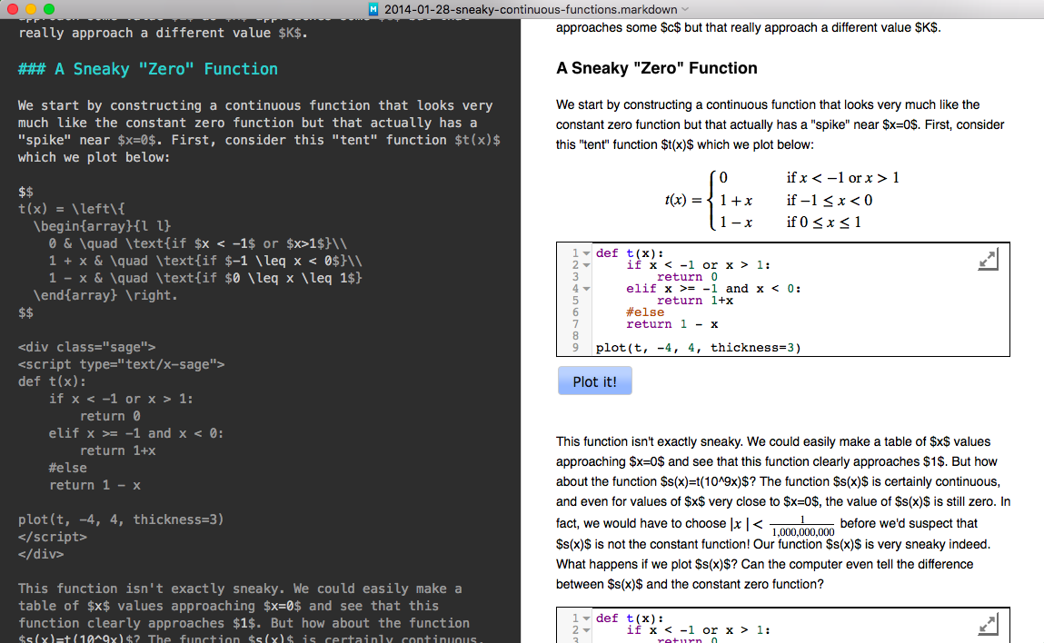The width and height of the screenshot is (1044, 643).
Task: Click 'return 0' on line 3 of first code cell
Action: tap(687, 277)
